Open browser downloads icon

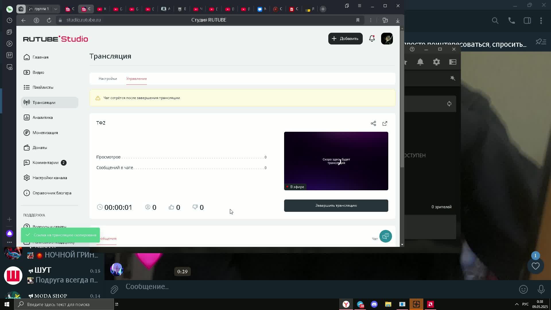398,20
